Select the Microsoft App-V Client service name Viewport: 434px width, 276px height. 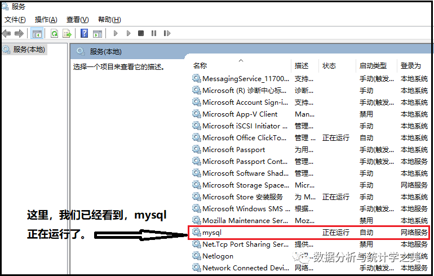[x=240, y=114]
